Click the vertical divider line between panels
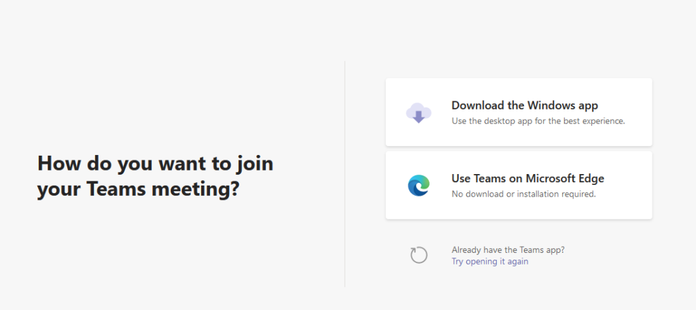The height and width of the screenshot is (310, 696). (345, 173)
